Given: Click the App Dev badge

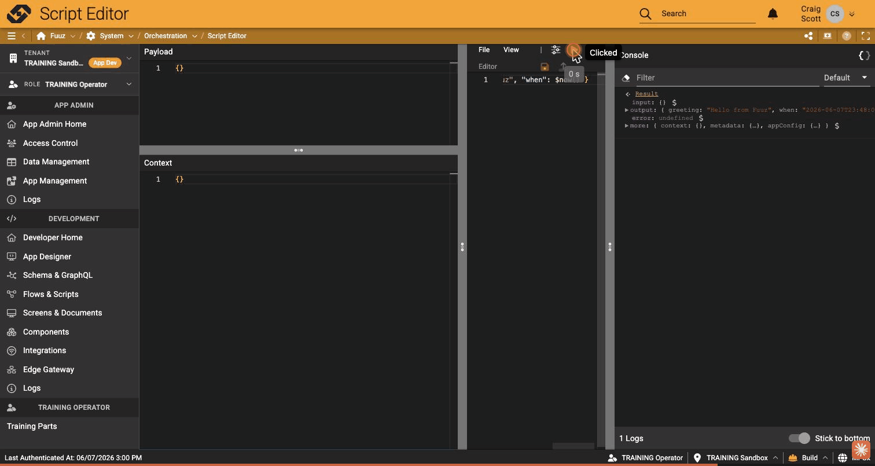Looking at the screenshot, I should (x=105, y=63).
